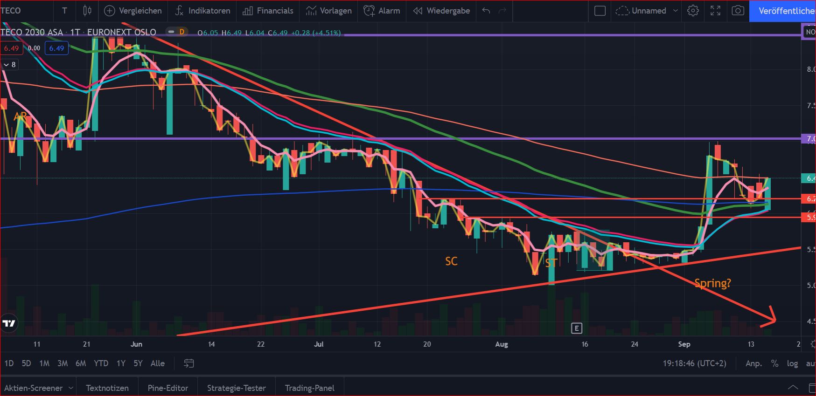Open the Indikatoren indicators list
The height and width of the screenshot is (396, 816).
[202, 11]
